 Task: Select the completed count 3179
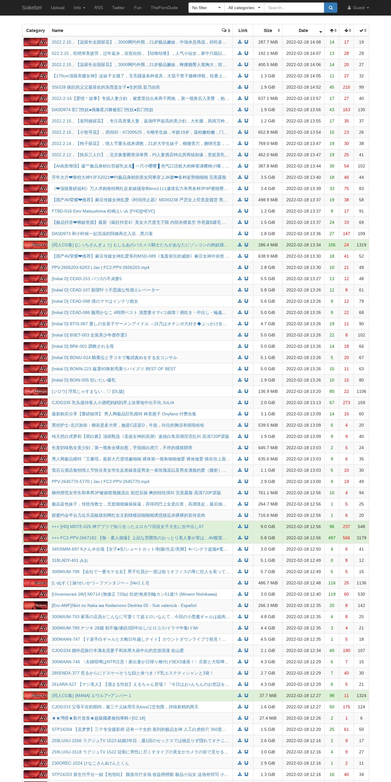361,538
